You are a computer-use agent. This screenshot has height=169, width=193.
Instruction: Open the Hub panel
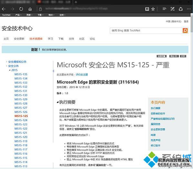pyautogui.click(x=164, y=9)
